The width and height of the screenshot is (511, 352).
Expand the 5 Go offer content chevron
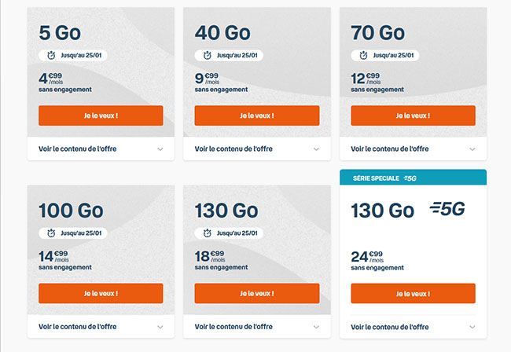160,149
